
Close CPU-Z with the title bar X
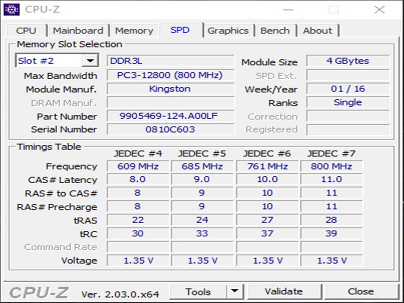pos(379,10)
